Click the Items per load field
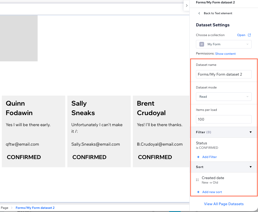 pos(224,119)
